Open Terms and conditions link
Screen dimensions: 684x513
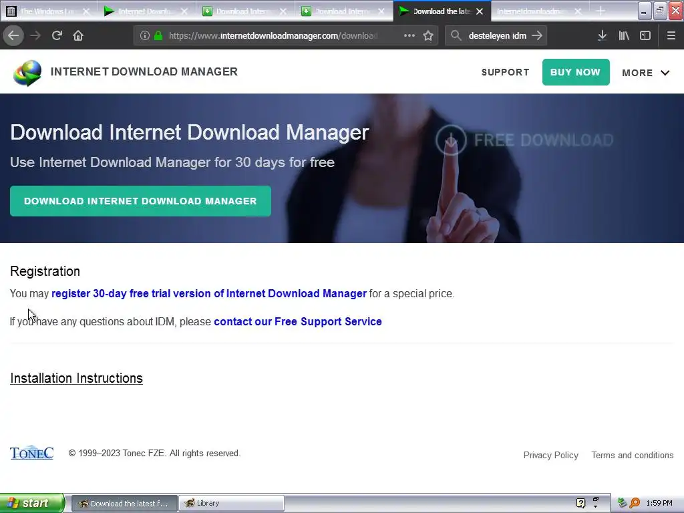633,455
